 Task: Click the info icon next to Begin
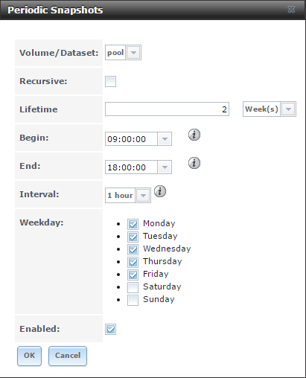click(x=194, y=135)
